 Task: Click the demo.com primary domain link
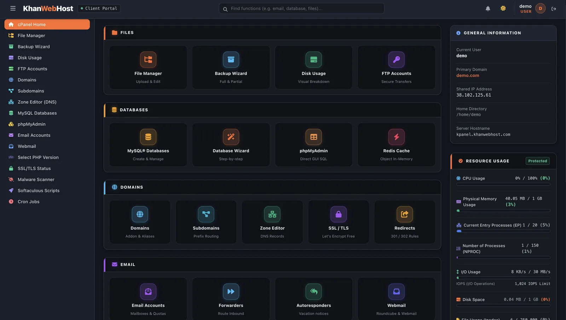point(468,76)
